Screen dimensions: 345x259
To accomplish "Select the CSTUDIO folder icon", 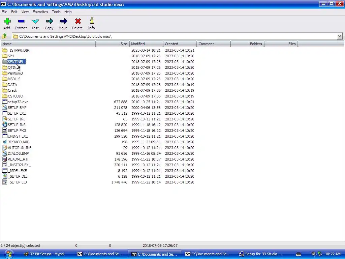I will pos(5,96).
